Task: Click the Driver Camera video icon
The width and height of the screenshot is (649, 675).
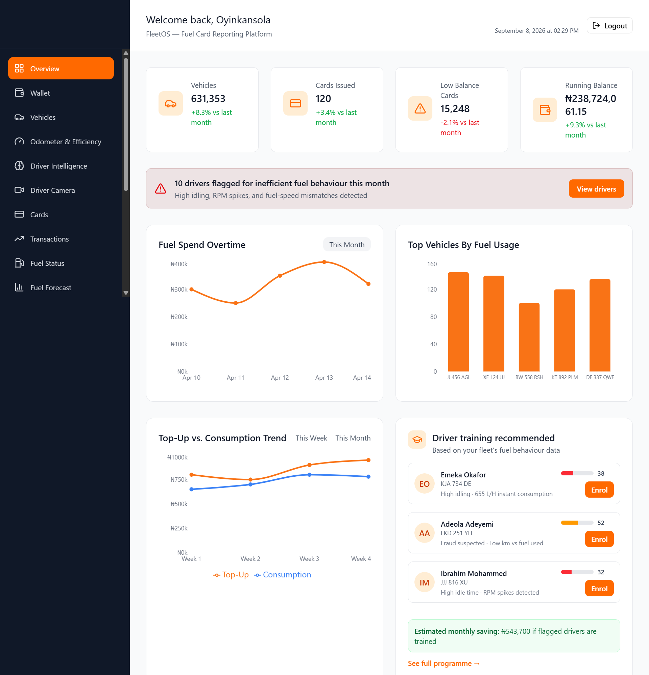Action: tap(19, 190)
